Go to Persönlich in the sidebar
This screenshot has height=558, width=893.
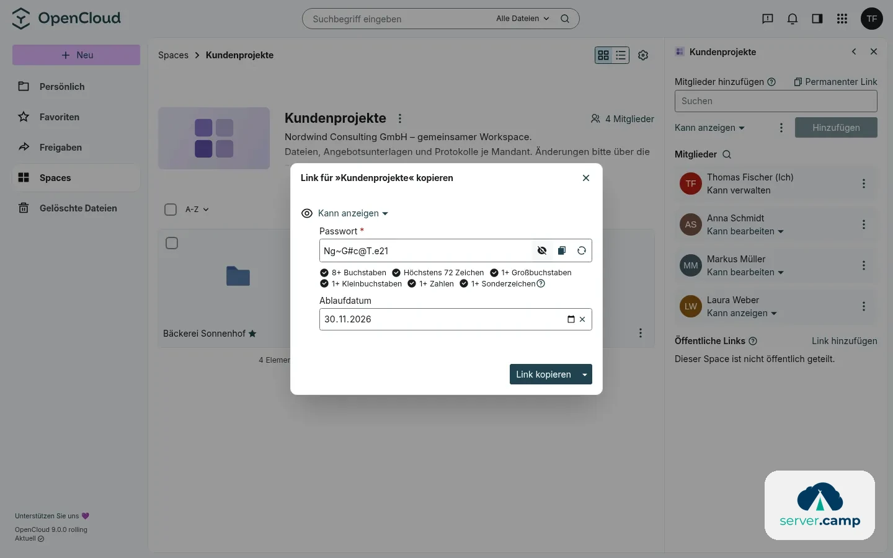[76, 87]
